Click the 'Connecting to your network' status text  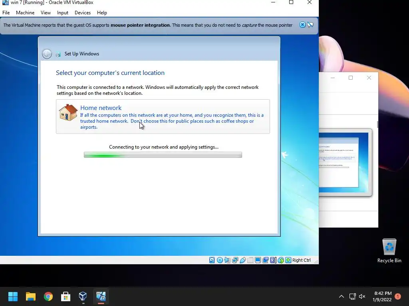(163, 147)
